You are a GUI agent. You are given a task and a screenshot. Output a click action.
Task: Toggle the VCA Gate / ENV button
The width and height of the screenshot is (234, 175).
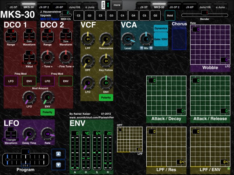(x=161, y=39)
